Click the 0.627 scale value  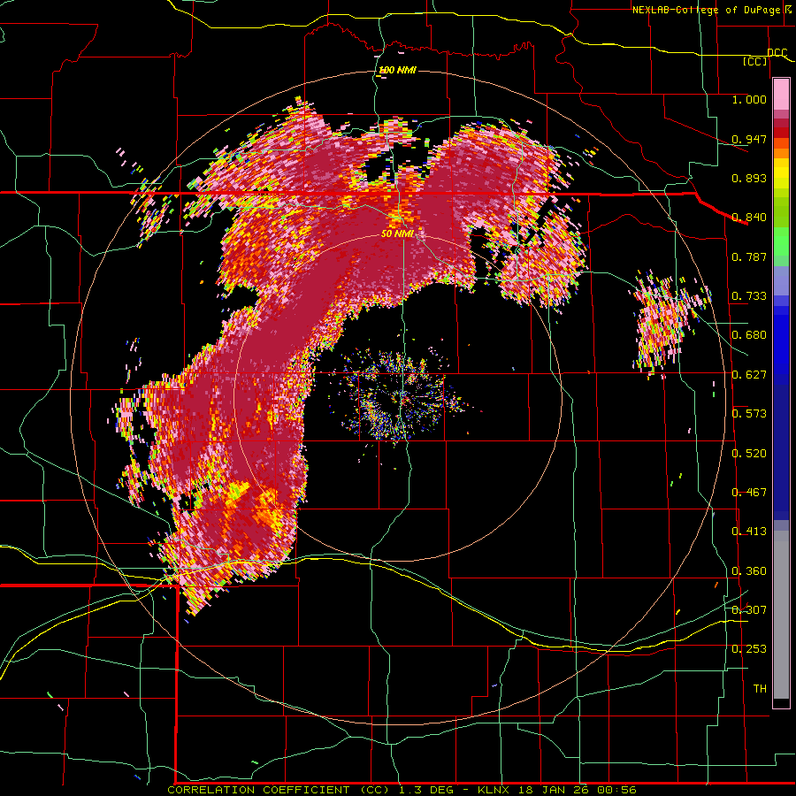tap(749, 375)
